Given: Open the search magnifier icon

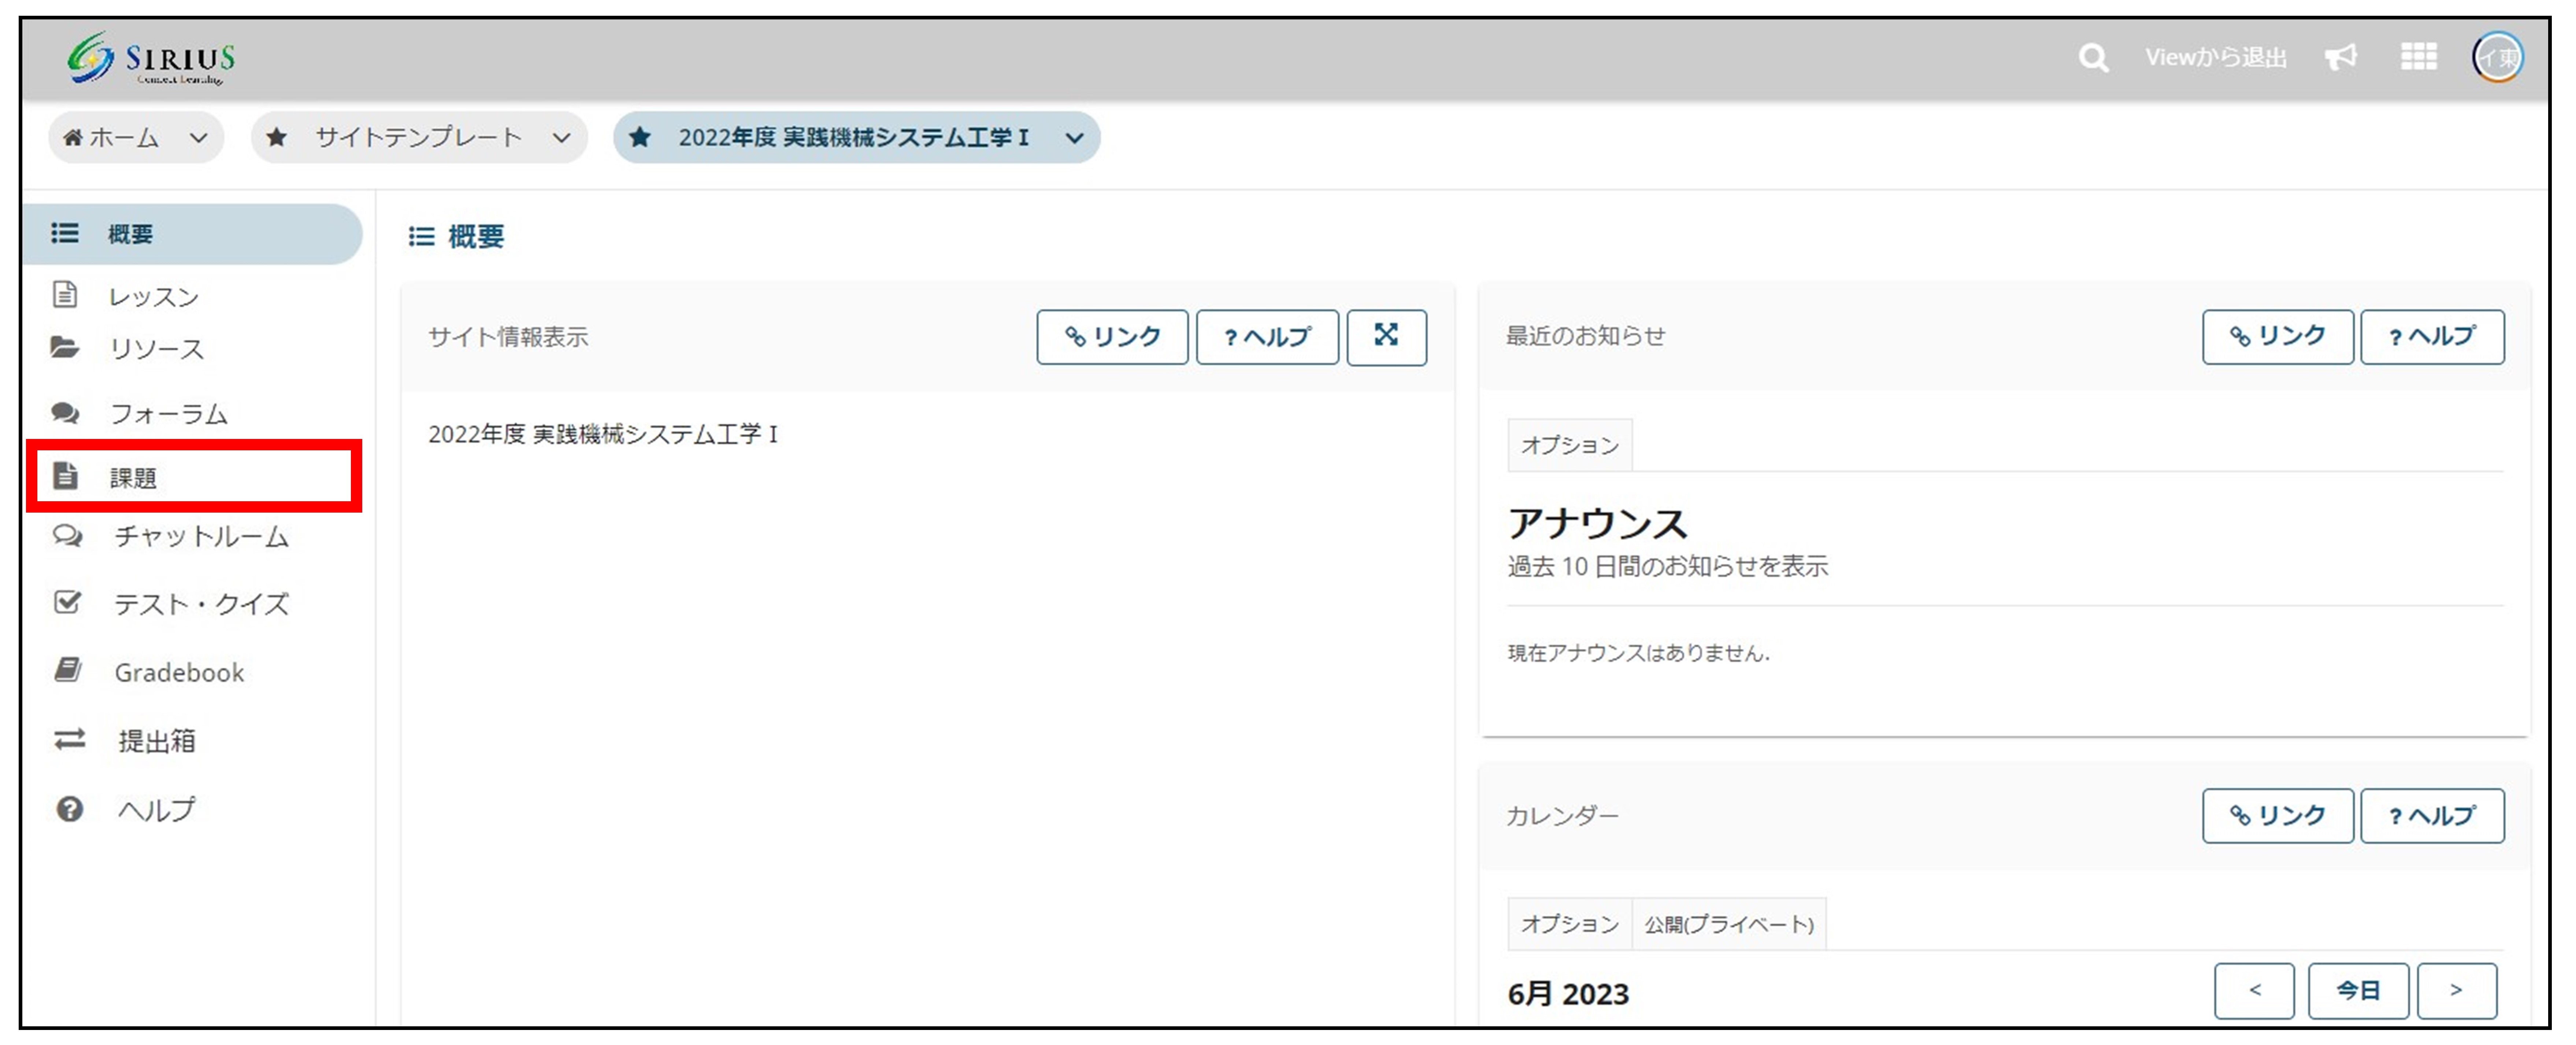Looking at the screenshot, I should [2093, 58].
